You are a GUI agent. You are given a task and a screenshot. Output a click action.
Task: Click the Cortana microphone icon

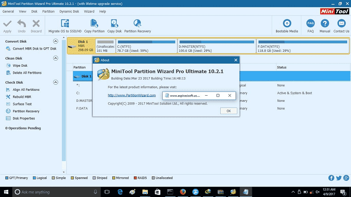click(x=95, y=192)
